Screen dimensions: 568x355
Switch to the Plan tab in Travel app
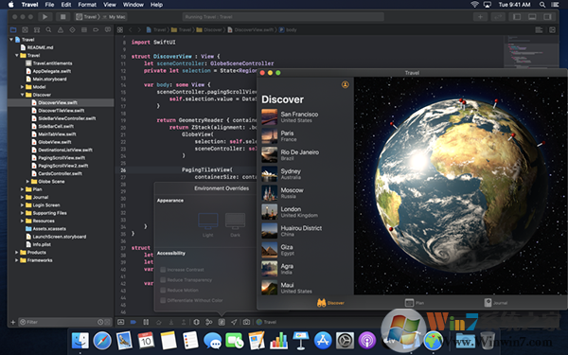pyautogui.click(x=415, y=303)
